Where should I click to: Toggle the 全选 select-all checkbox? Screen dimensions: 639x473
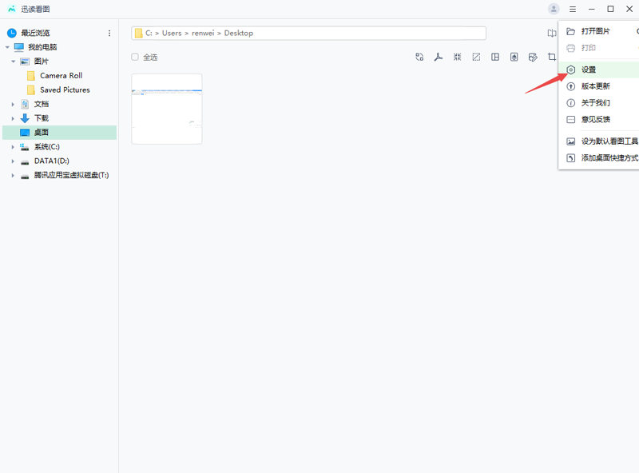[135, 57]
